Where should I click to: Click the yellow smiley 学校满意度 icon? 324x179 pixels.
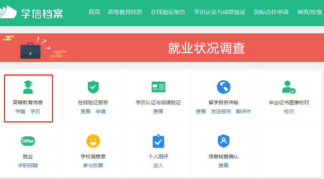tap(93, 141)
